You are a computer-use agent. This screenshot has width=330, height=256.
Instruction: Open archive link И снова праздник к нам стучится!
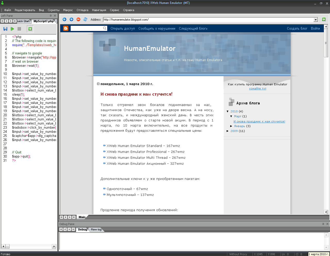point(259,121)
